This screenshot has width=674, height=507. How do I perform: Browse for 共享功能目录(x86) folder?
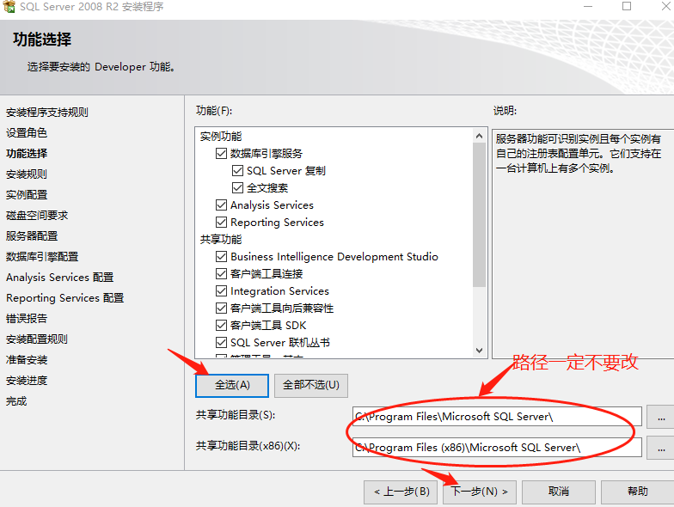tap(660, 448)
